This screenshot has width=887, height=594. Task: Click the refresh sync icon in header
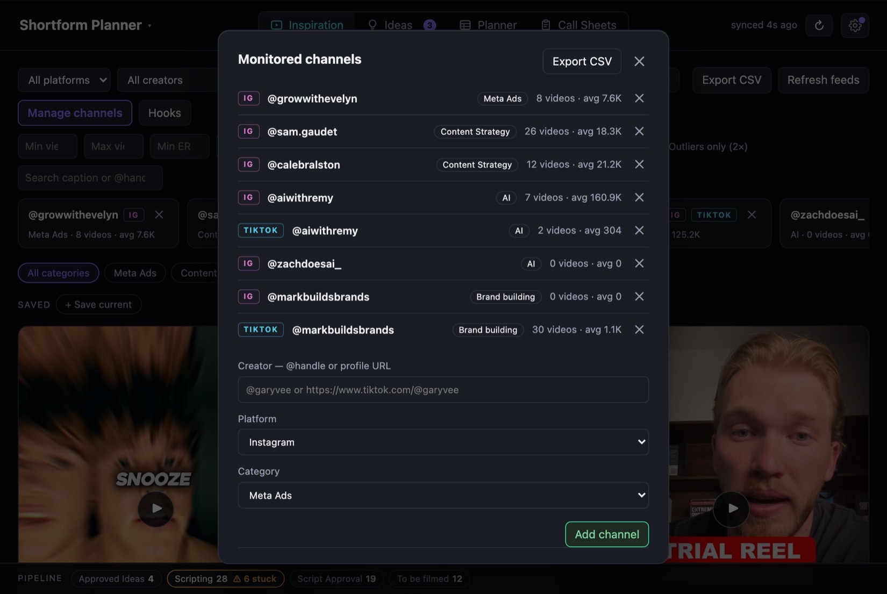819,25
